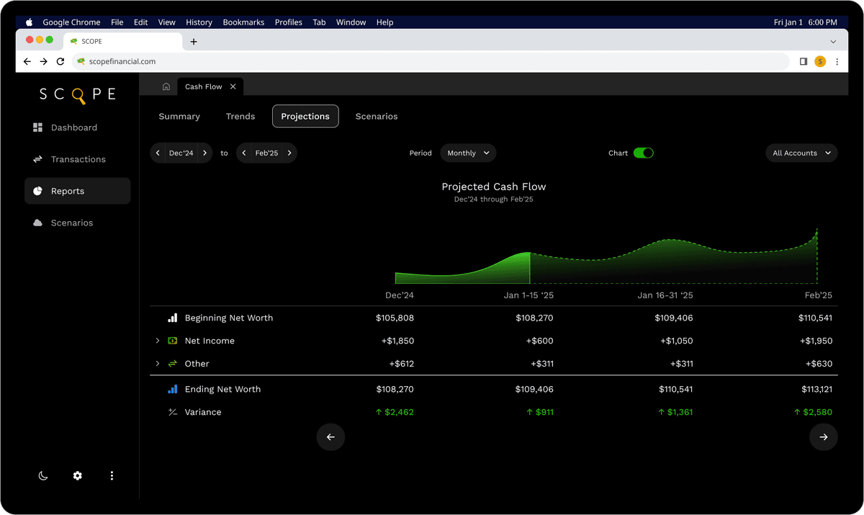This screenshot has height=515, width=864.
Task: Click the right arrow to scroll forward in time
Action: (823, 436)
